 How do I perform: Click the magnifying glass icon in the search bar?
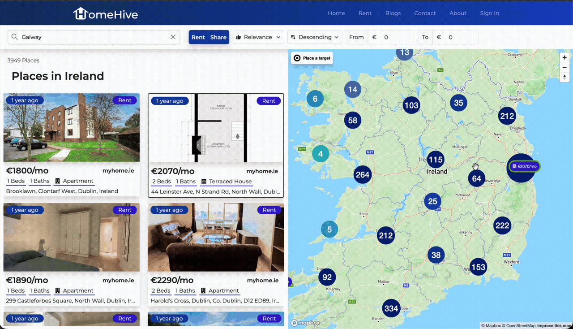14,37
